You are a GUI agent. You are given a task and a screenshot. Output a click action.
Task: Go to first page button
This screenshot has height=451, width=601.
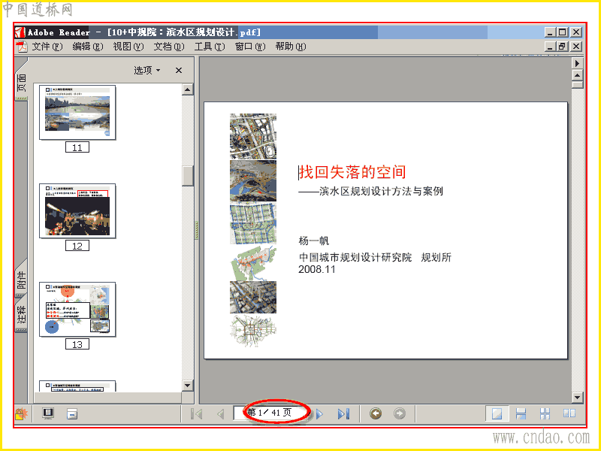197,414
